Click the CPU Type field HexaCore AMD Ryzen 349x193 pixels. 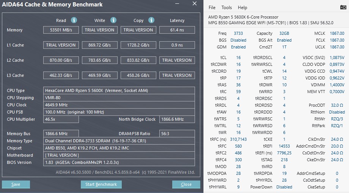[119, 90]
